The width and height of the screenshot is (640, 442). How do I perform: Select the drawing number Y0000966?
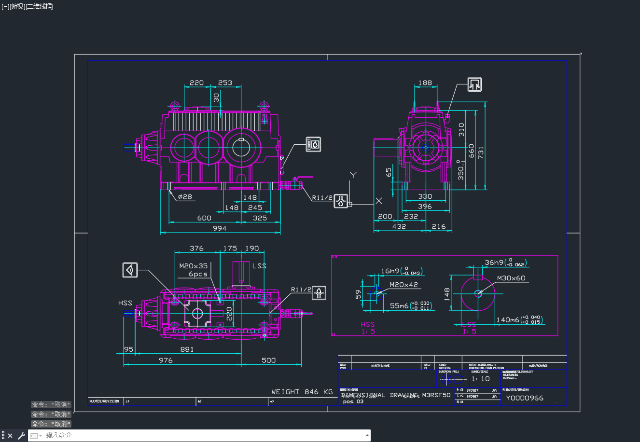click(x=525, y=398)
